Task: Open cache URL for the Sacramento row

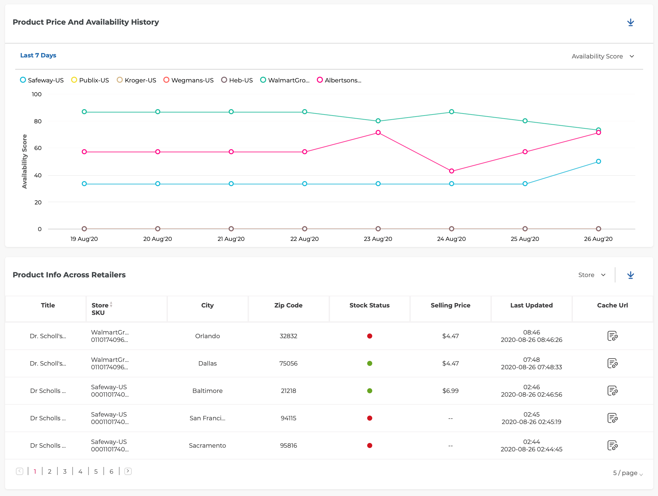Action: point(612,445)
